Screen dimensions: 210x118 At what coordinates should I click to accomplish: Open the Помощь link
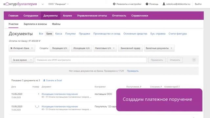154,4
